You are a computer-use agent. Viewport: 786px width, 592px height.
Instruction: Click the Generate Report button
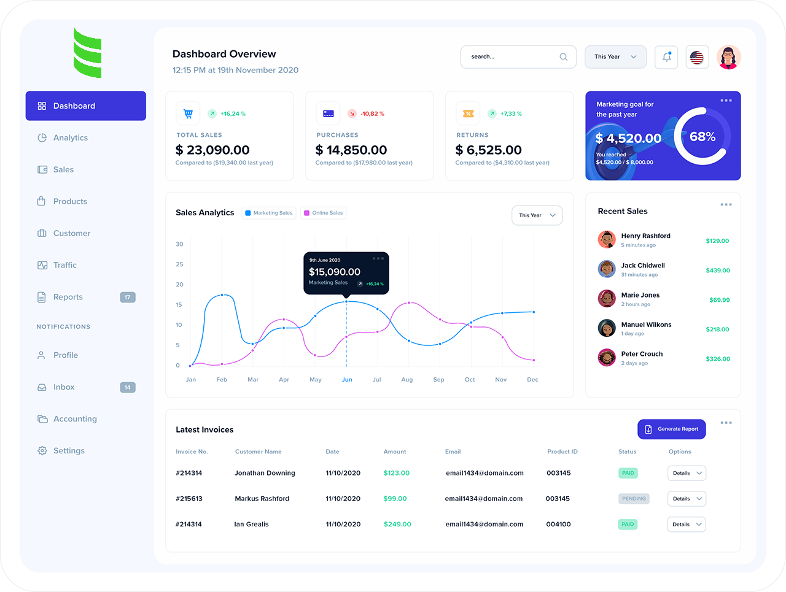coord(671,429)
